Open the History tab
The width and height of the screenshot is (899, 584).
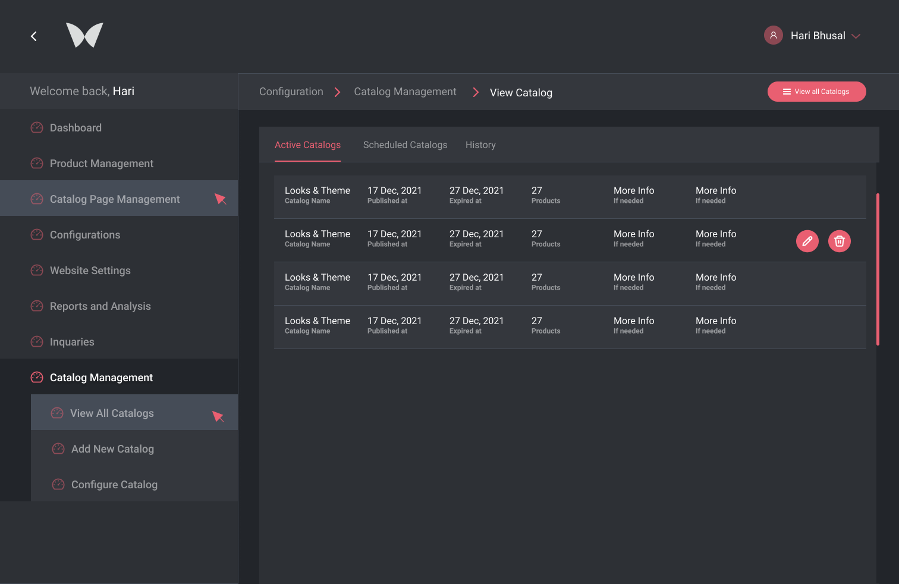(480, 145)
